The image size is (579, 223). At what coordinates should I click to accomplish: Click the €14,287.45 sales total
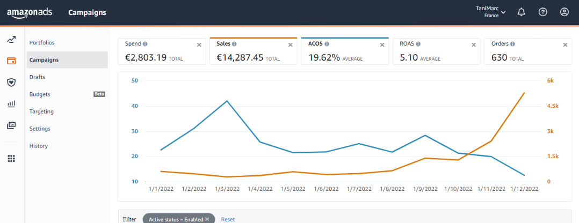[241, 58]
